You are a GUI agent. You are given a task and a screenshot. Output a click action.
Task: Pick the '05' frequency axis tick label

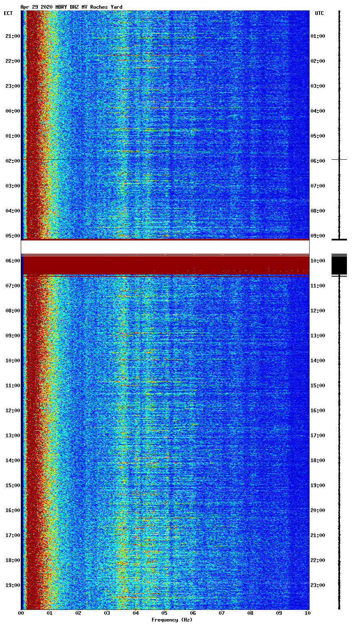click(165, 613)
